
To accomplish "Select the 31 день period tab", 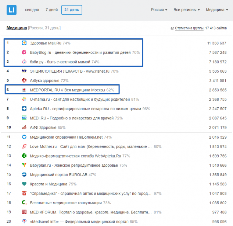I will click(x=72, y=10).
